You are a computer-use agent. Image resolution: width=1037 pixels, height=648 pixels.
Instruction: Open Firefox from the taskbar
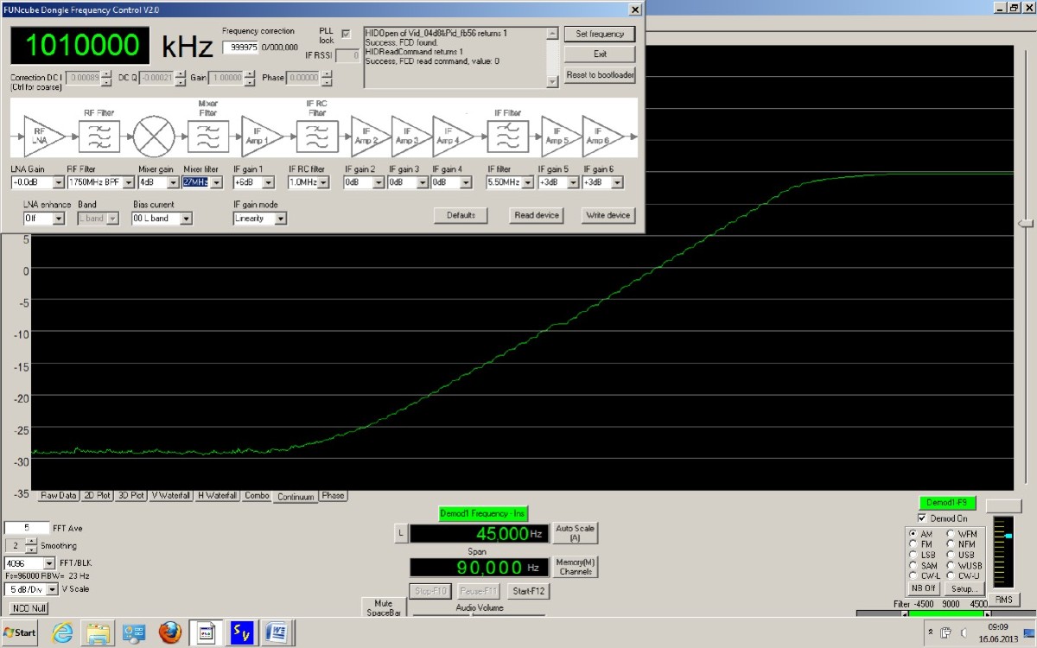[x=170, y=632]
